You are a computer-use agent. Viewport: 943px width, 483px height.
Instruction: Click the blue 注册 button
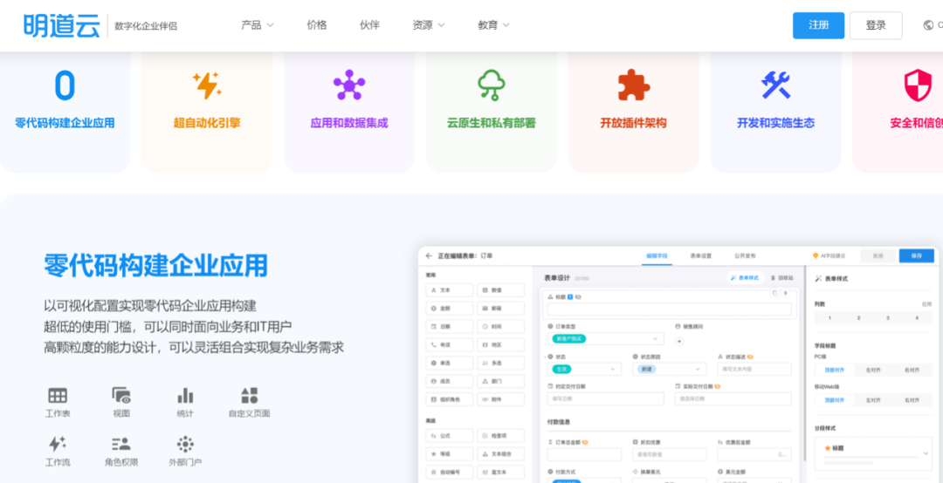pos(818,25)
